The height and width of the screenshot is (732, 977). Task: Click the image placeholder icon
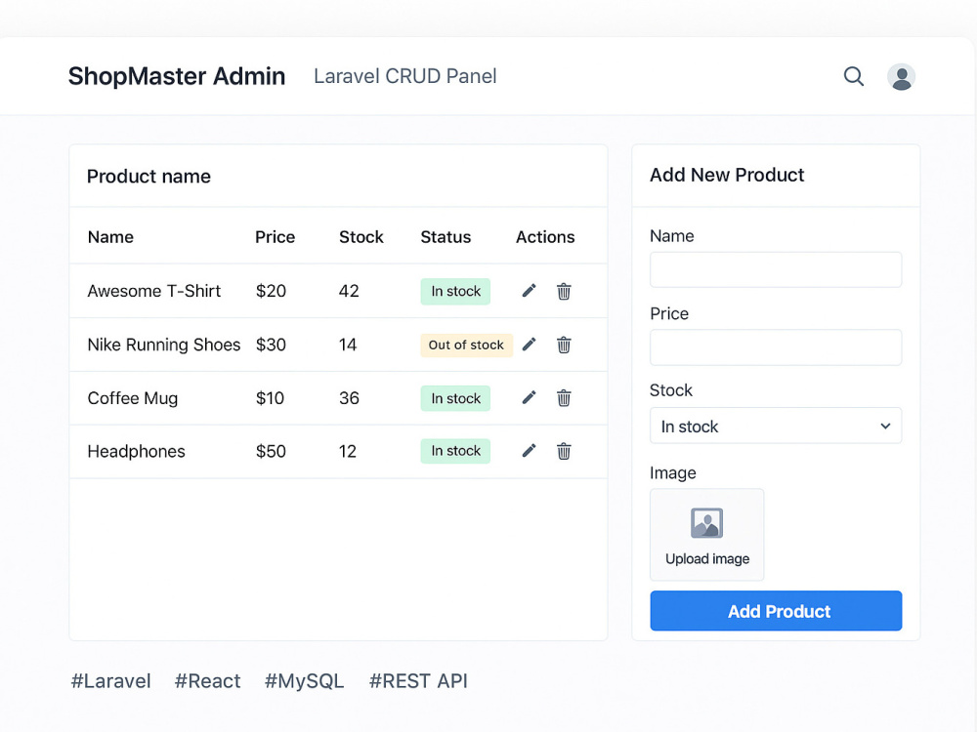[x=706, y=523]
